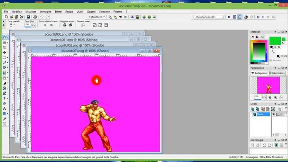Screen dimensions: 288x162
Task: Click the zoom in icon in Panoramica panel
Action: [275, 97]
